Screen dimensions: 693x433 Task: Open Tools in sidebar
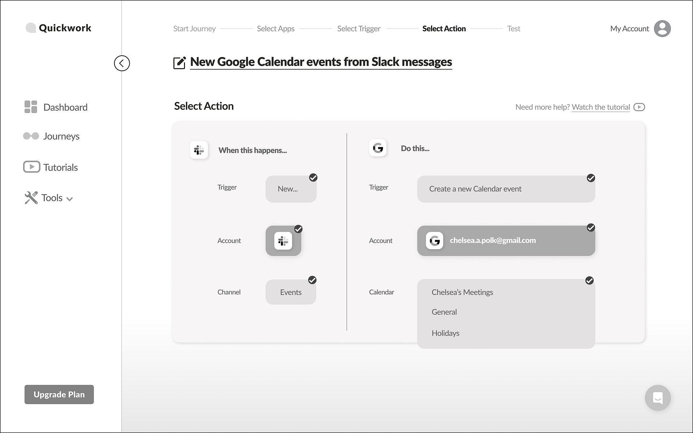[49, 198]
